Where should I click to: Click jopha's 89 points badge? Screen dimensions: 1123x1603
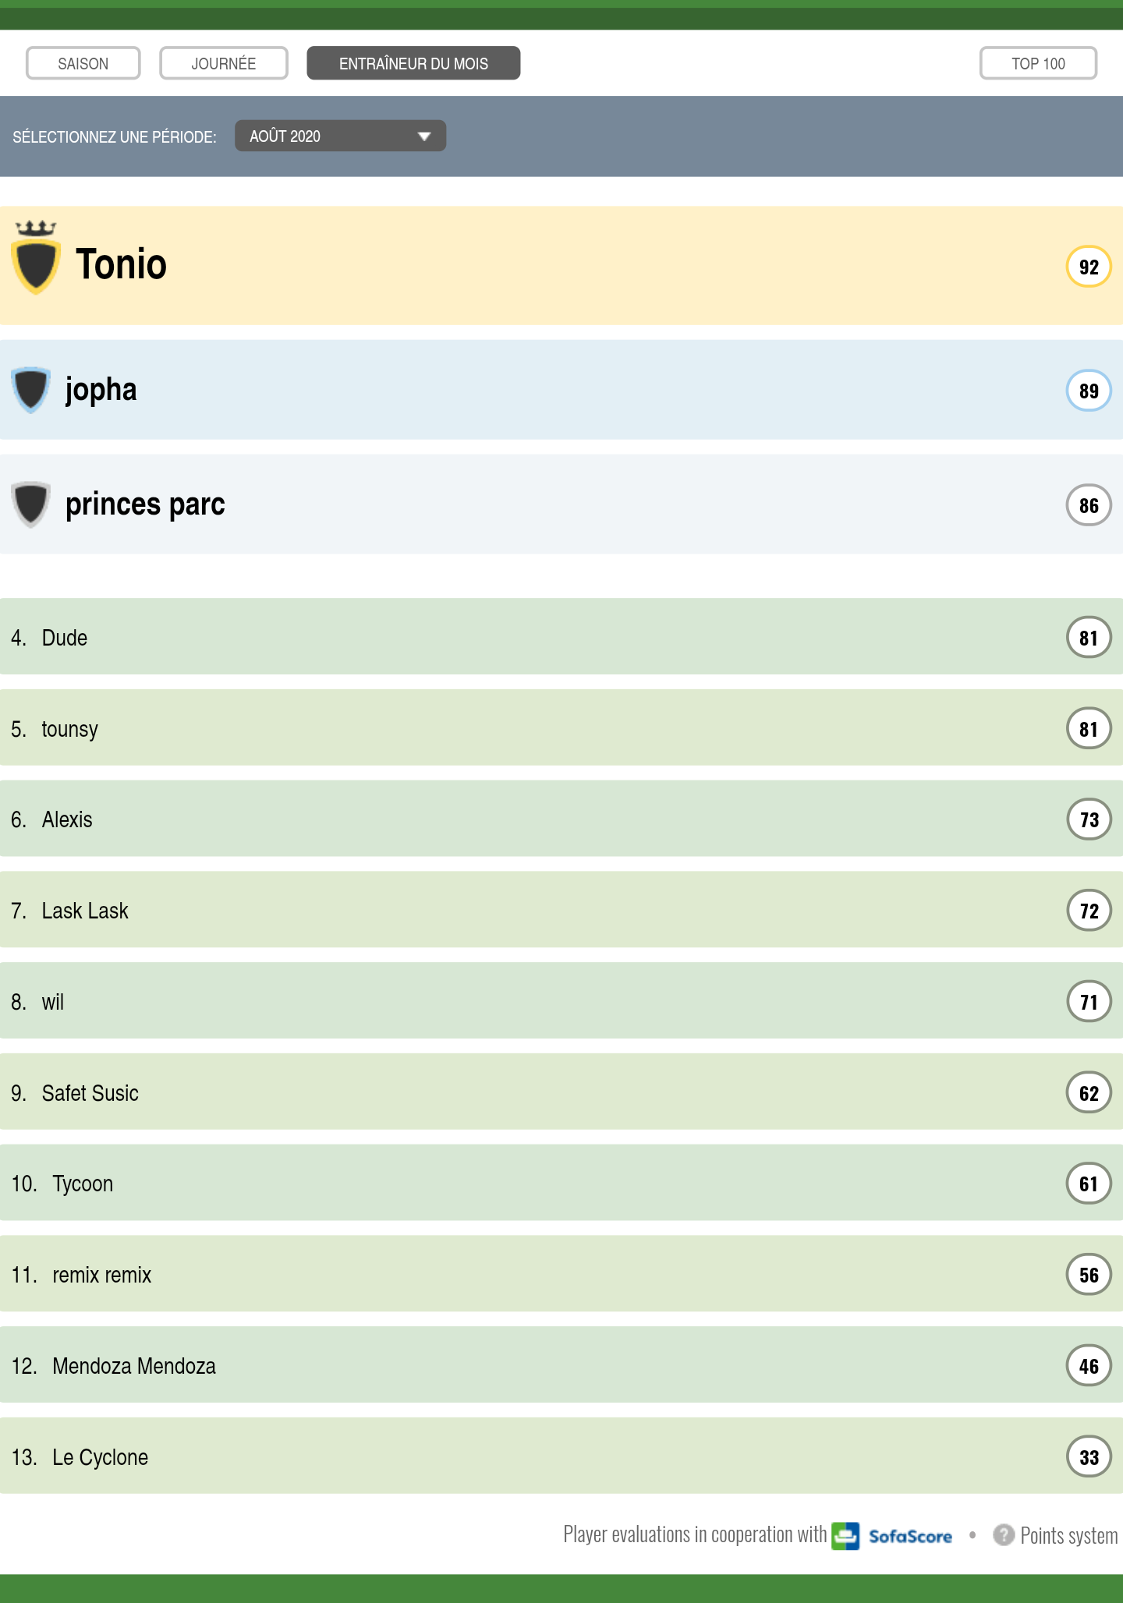pyautogui.click(x=1088, y=390)
